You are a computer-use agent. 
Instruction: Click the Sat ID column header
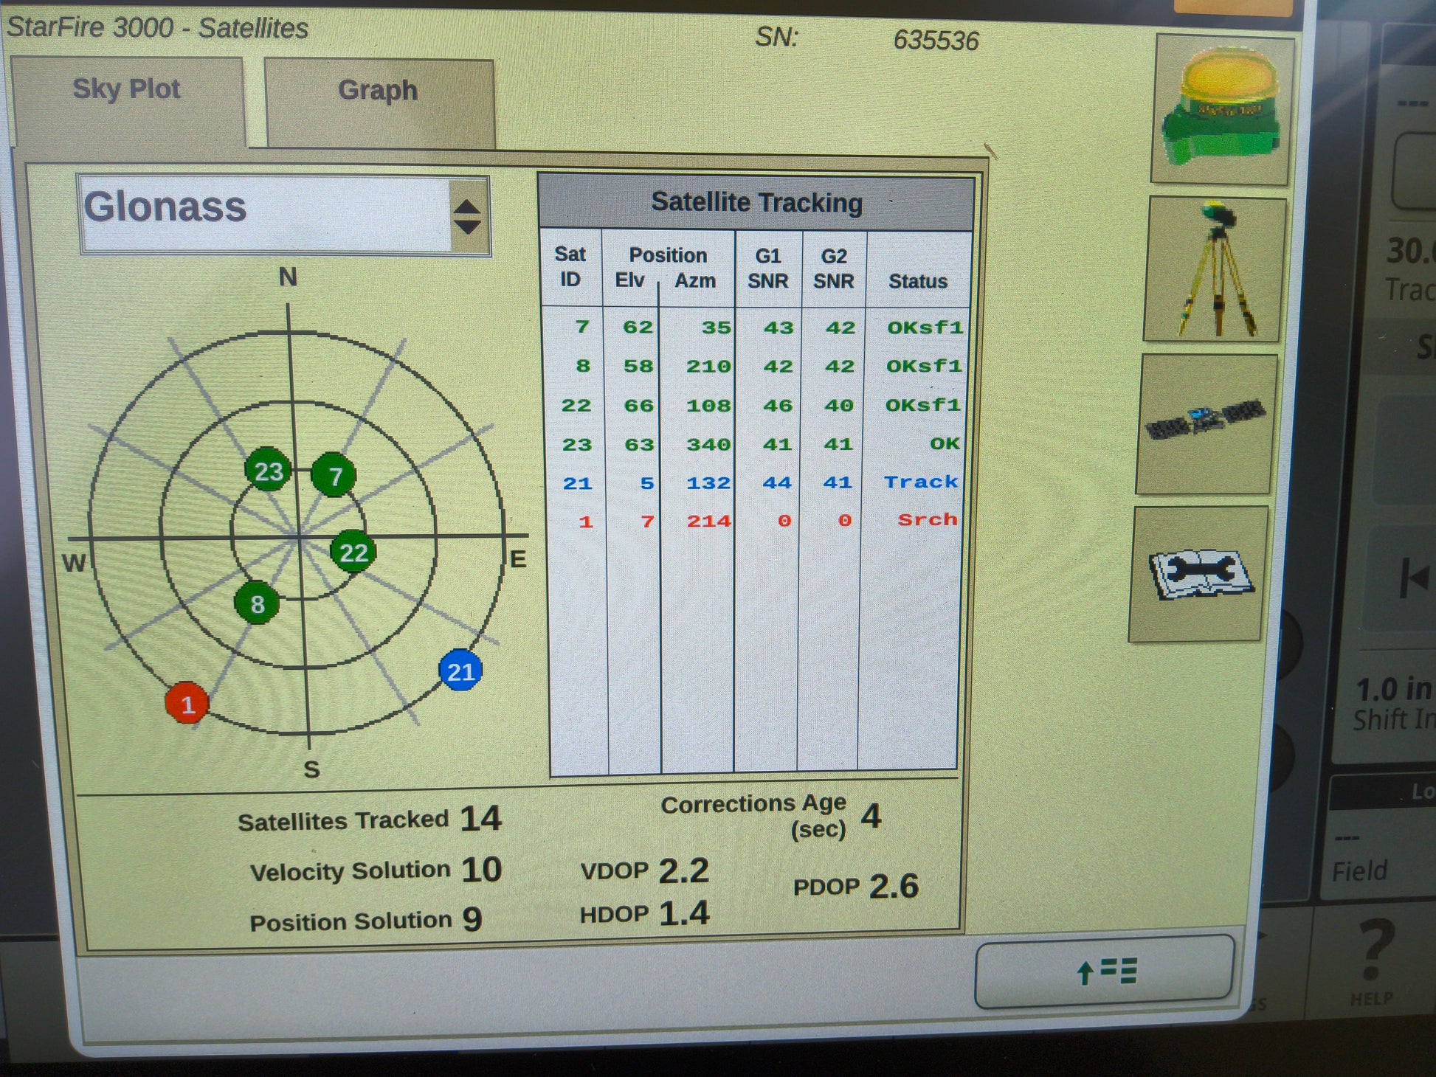570,267
